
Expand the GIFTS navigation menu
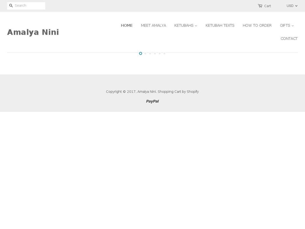pos(287,25)
